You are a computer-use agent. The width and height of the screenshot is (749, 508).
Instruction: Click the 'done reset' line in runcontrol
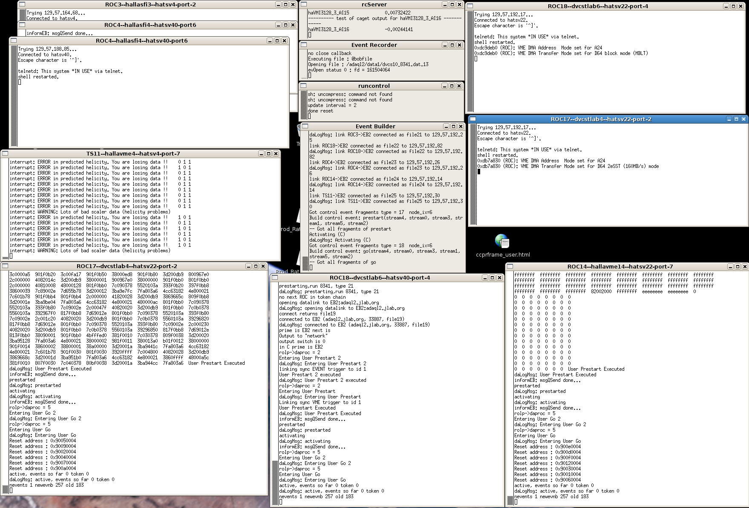(321, 111)
